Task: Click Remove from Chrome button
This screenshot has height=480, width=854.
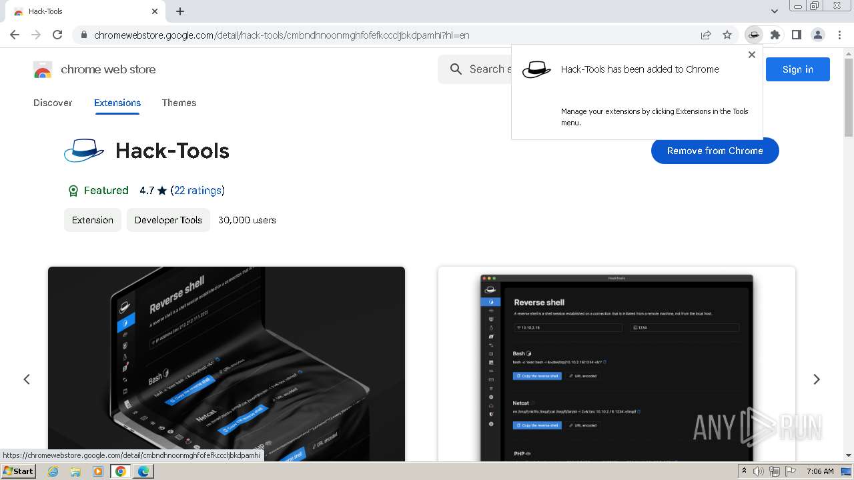Action: [x=715, y=151]
